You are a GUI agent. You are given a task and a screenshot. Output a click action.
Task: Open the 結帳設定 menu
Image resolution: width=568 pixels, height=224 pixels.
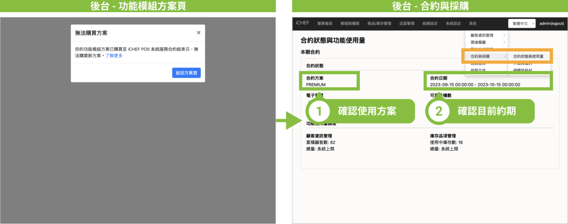430,23
